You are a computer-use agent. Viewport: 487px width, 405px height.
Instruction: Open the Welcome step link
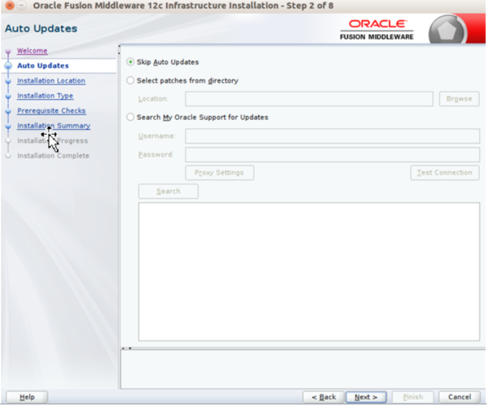[x=33, y=50]
